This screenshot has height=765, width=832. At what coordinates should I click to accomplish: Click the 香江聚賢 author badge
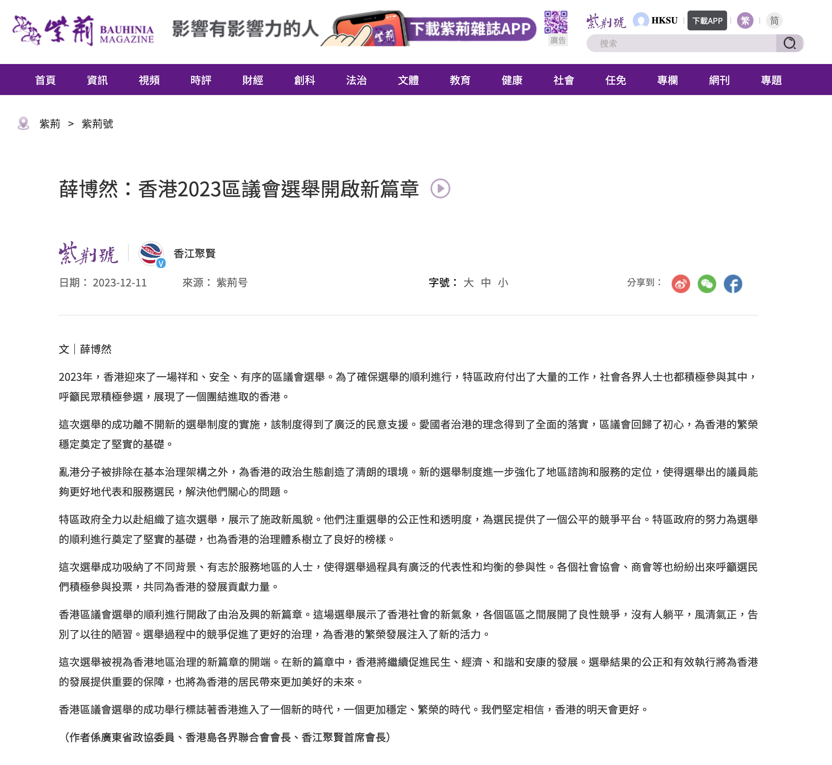(x=151, y=253)
